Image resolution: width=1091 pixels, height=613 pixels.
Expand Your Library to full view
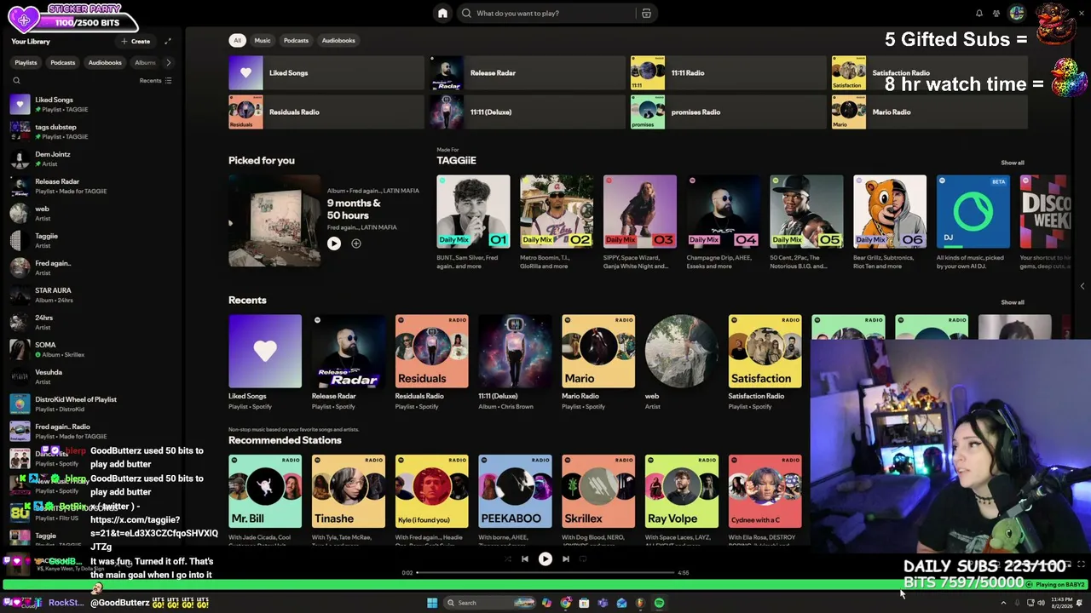coord(168,41)
